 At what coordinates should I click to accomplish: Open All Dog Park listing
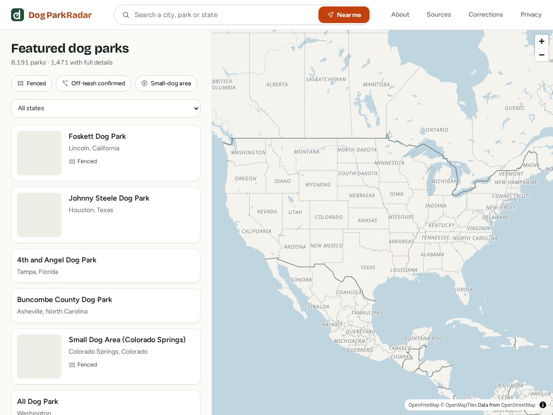tap(106, 403)
